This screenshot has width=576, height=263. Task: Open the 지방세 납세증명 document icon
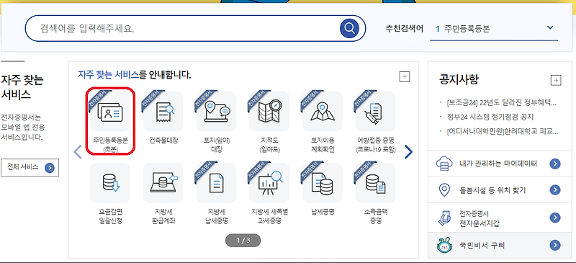click(217, 183)
